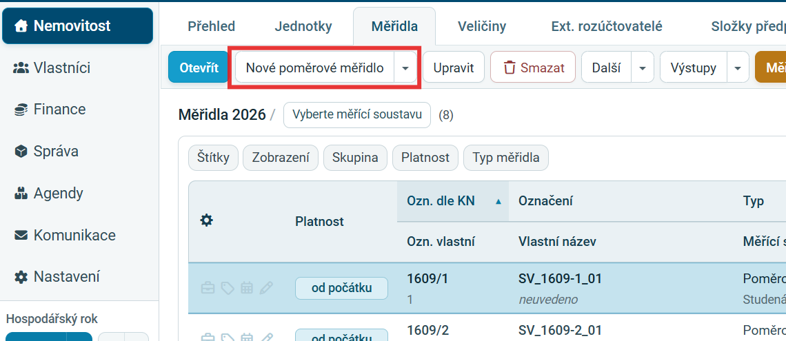
Task: Click the briefcase icon in row 1609/1
Action: click(x=207, y=288)
